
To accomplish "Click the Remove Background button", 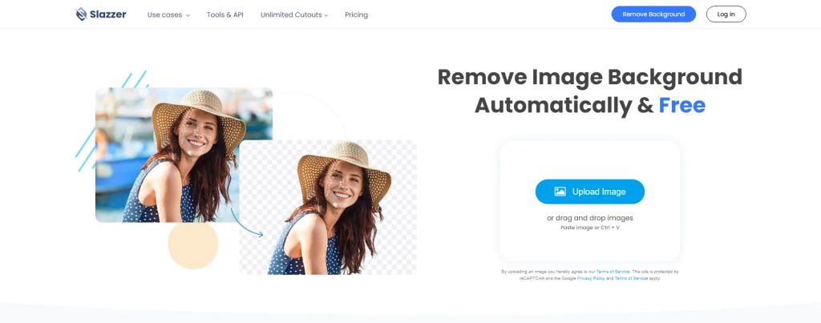I will pyautogui.click(x=653, y=14).
